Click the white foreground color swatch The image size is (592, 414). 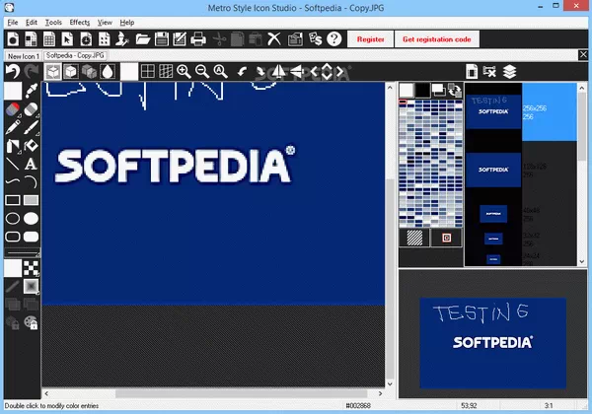407,90
